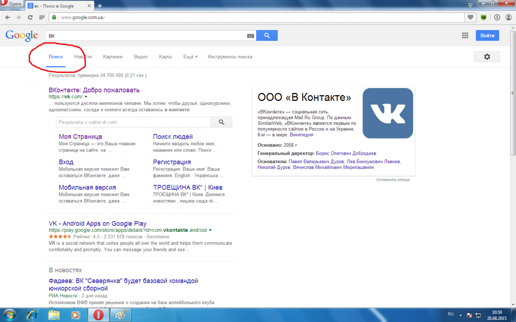
Task: Click the 'Результаты с сайта vk.com' search field
Action: [133, 122]
